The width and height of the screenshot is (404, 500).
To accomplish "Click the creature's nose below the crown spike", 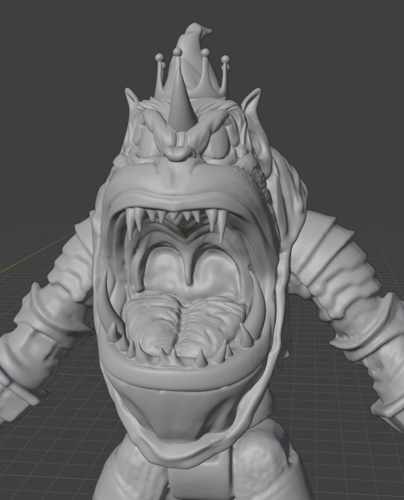I will point(177,153).
